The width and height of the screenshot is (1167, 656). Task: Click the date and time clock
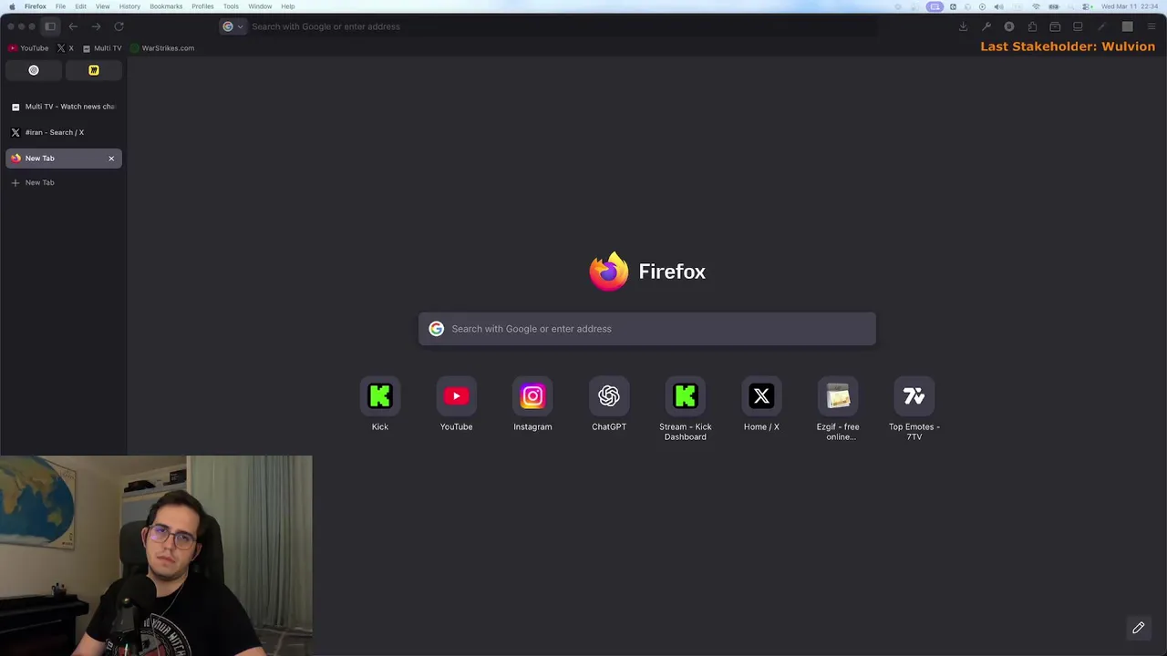pyautogui.click(x=1130, y=6)
